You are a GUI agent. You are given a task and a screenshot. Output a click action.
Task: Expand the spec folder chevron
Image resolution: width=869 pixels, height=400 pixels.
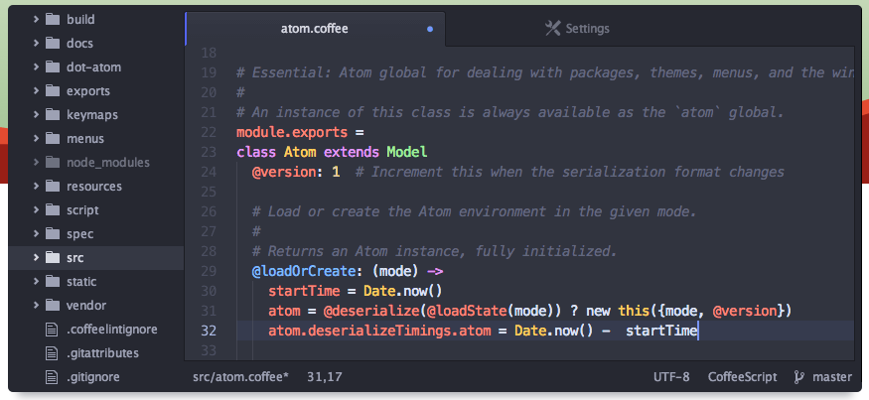[x=36, y=234]
